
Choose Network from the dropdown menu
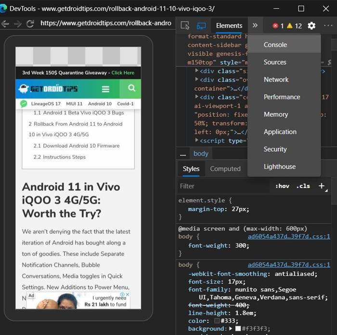(284, 80)
